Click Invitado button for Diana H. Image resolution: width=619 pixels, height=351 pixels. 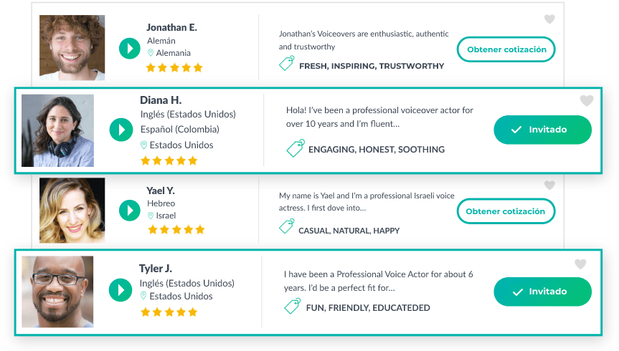pos(542,130)
